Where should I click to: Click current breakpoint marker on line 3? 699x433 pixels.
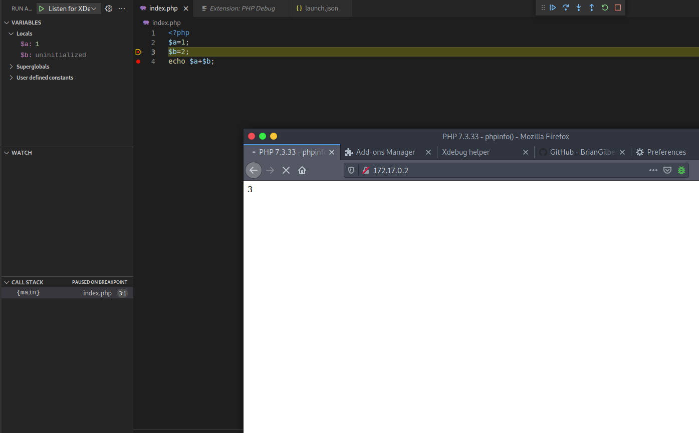pos(138,52)
